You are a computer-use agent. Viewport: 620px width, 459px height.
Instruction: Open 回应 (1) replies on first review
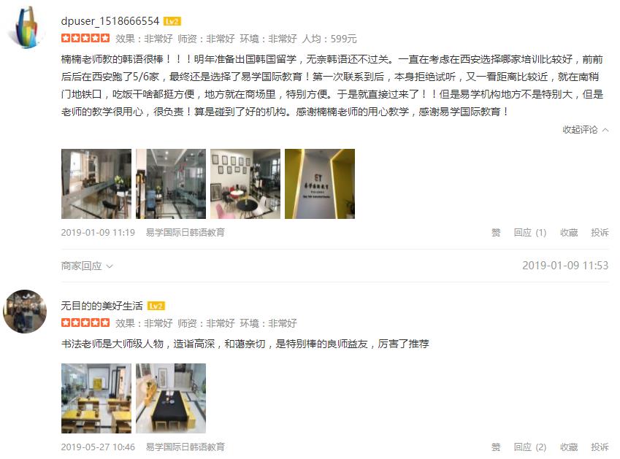tap(530, 232)
